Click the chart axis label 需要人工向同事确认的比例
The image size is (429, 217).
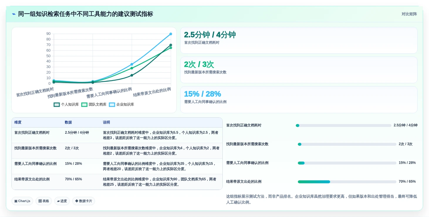tap(109, 93)
